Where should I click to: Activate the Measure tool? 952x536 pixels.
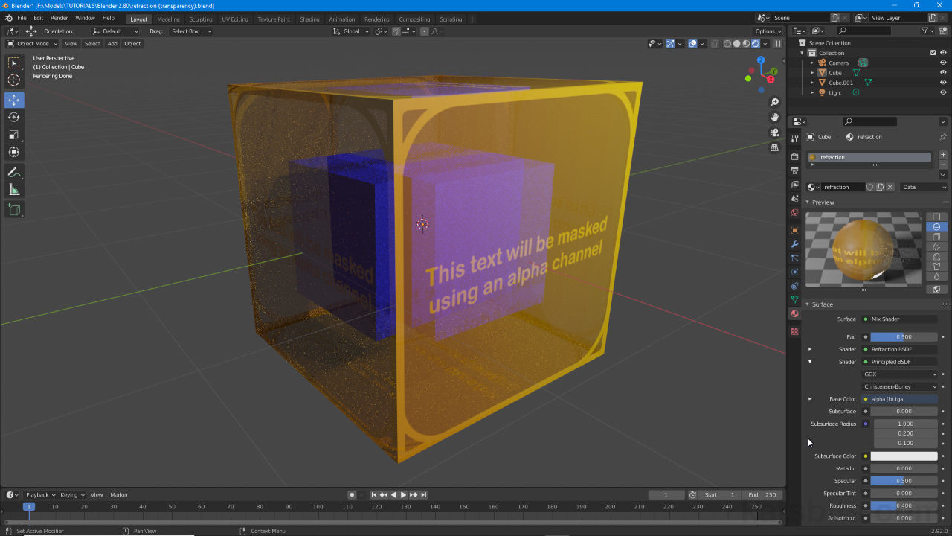pos(13,189)
